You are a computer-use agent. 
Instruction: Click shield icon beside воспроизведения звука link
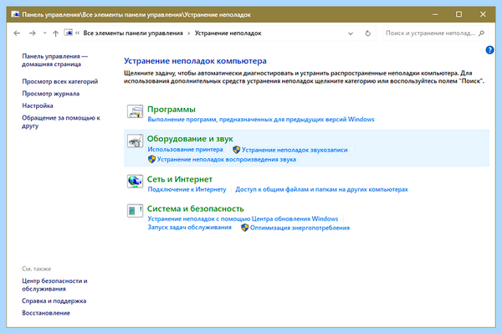tap(151, 159)
